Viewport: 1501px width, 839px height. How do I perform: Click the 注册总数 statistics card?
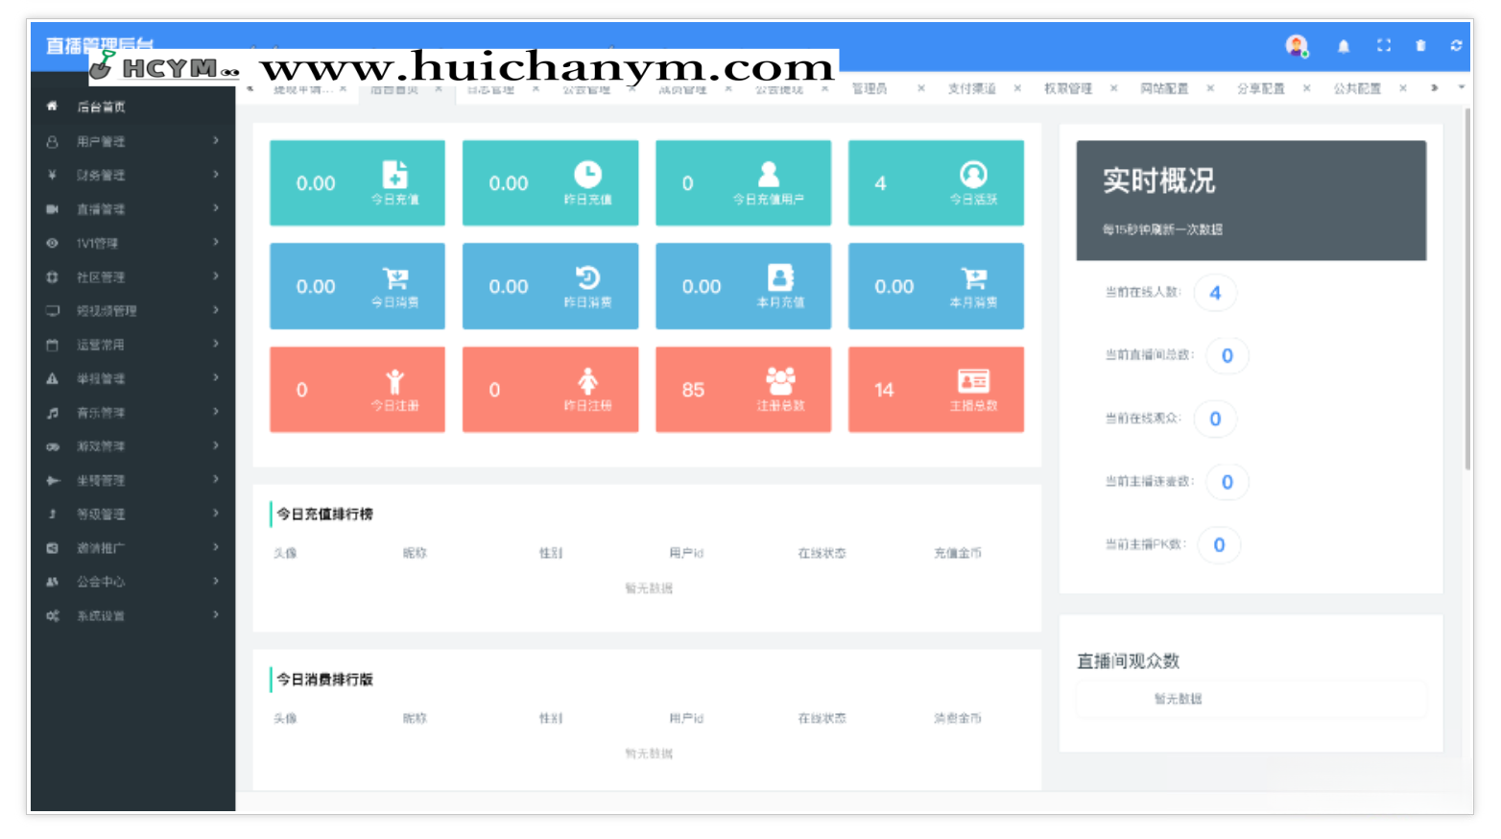(x=743, y=389)
